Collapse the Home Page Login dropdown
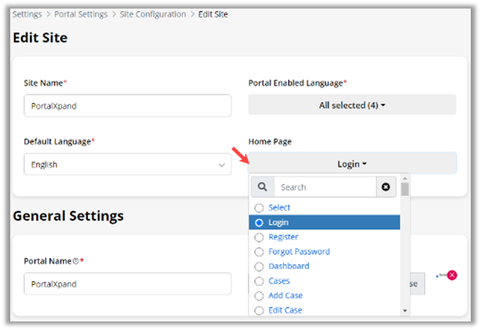The height and width of the screenshot is (330, 481). [x=352, y=164]
